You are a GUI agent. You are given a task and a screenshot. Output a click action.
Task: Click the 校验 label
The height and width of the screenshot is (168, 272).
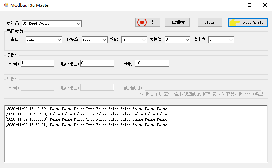pos(114,40)
